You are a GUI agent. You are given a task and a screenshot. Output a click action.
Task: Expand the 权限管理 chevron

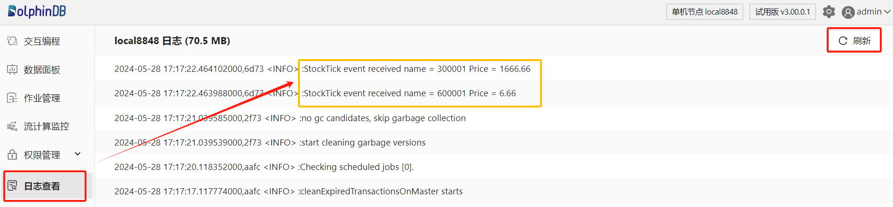click(78, 154)
